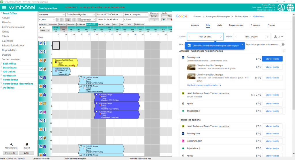Open the CHAMBRE dropdown
Screen dimensions: 295x160
(51, 14)
